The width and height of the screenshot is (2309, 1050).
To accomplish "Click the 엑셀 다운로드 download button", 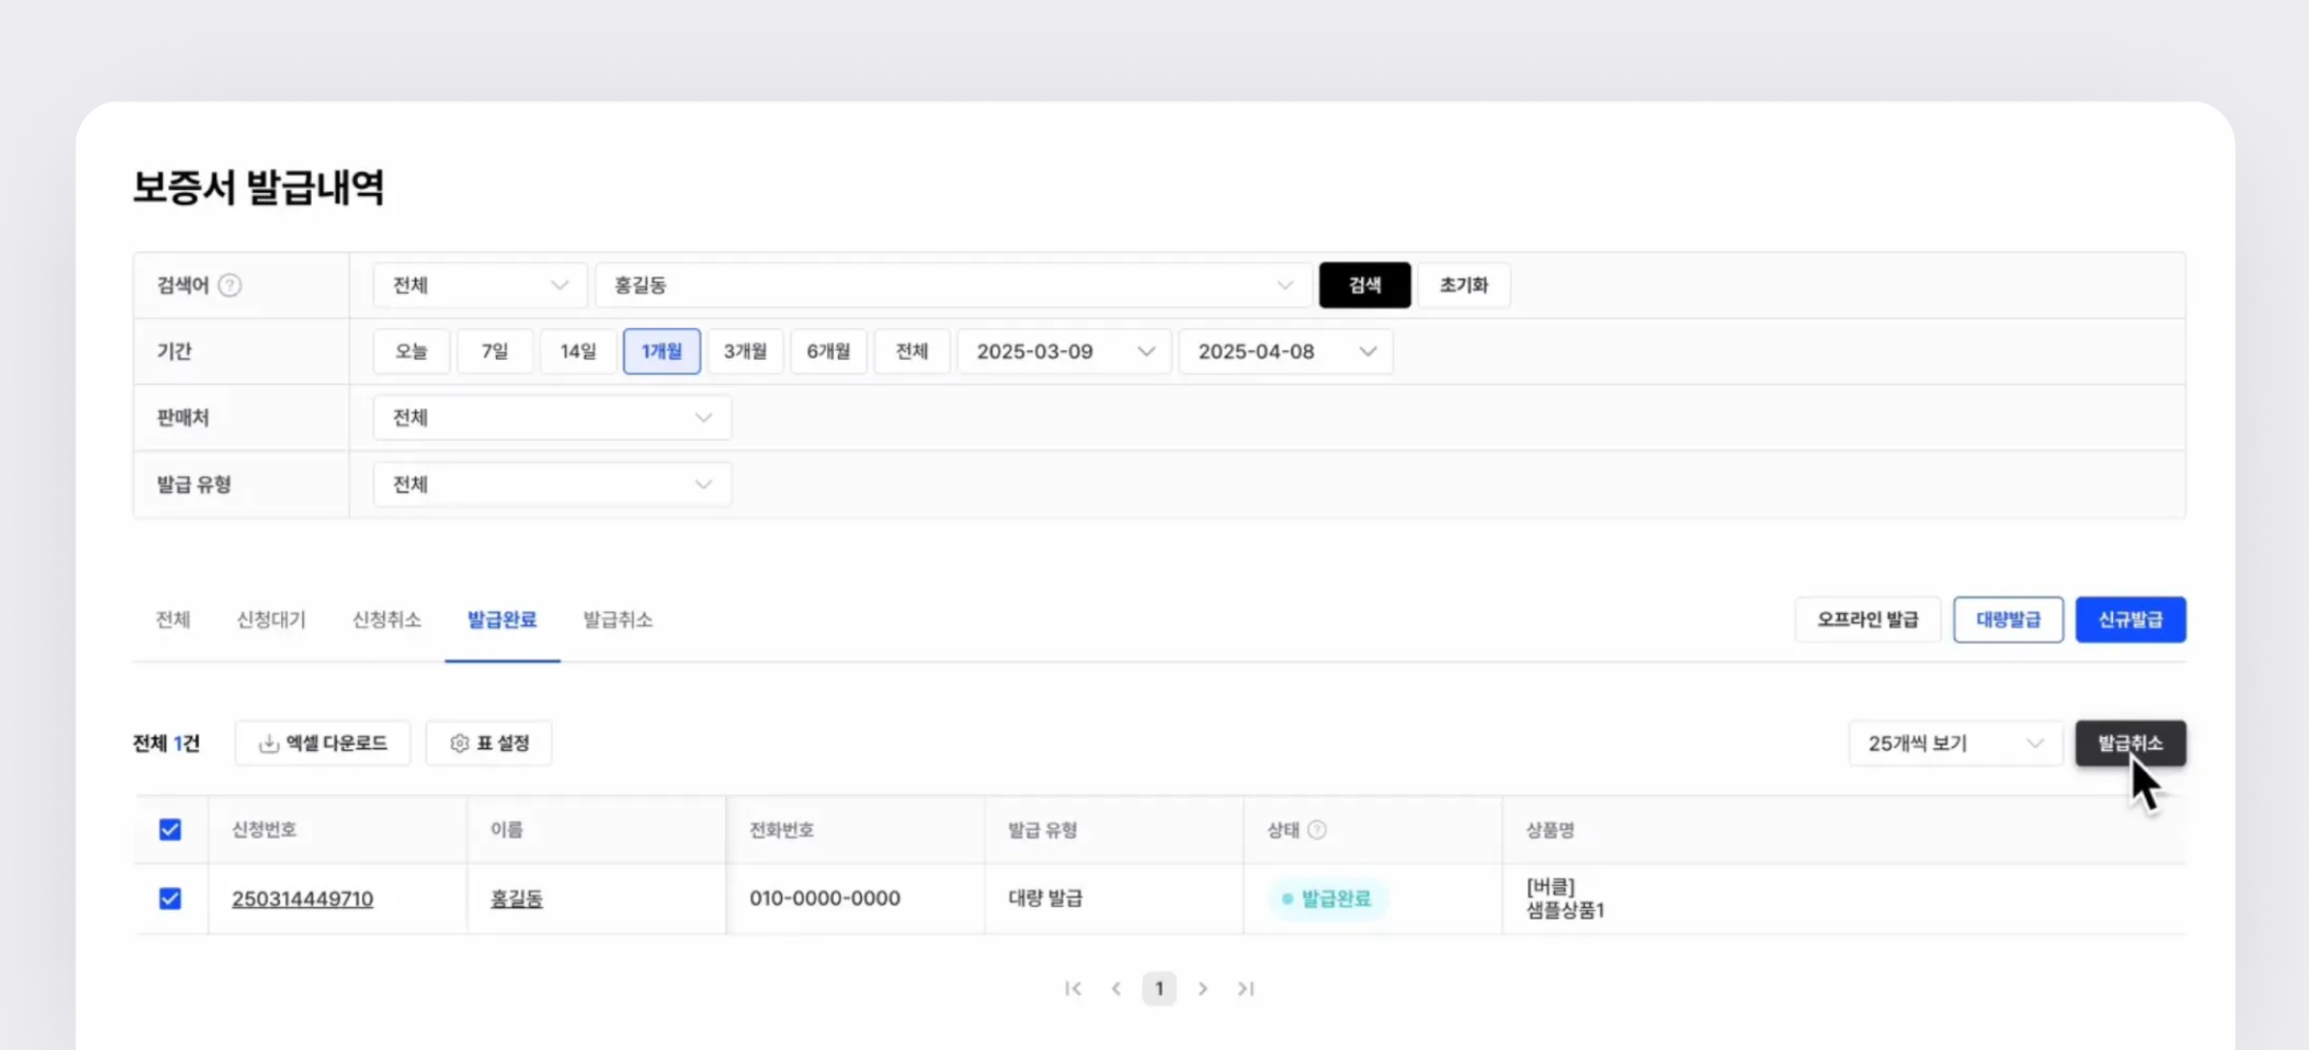I will [322, 743].
